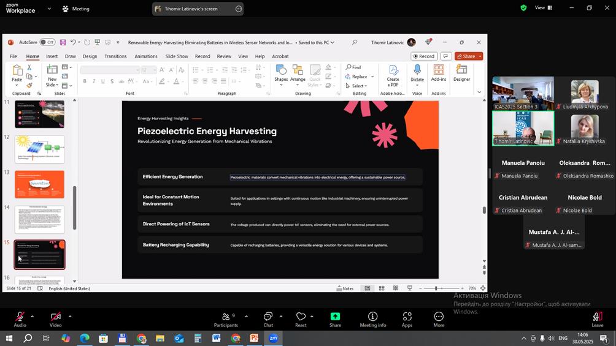The image size is (616, 346).
Task: Switch to Transitions tab
Action: tap(115, 56)
